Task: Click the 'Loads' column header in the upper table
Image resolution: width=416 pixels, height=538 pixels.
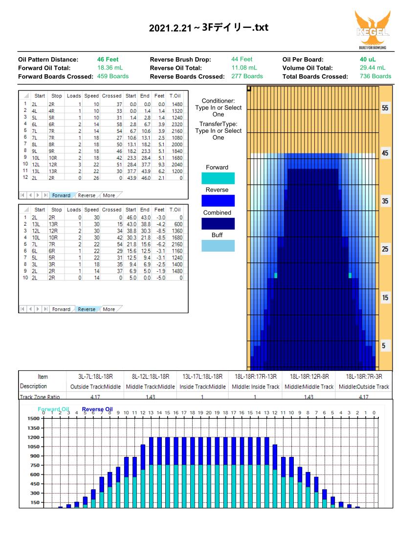Action: (x=74, y=96)
